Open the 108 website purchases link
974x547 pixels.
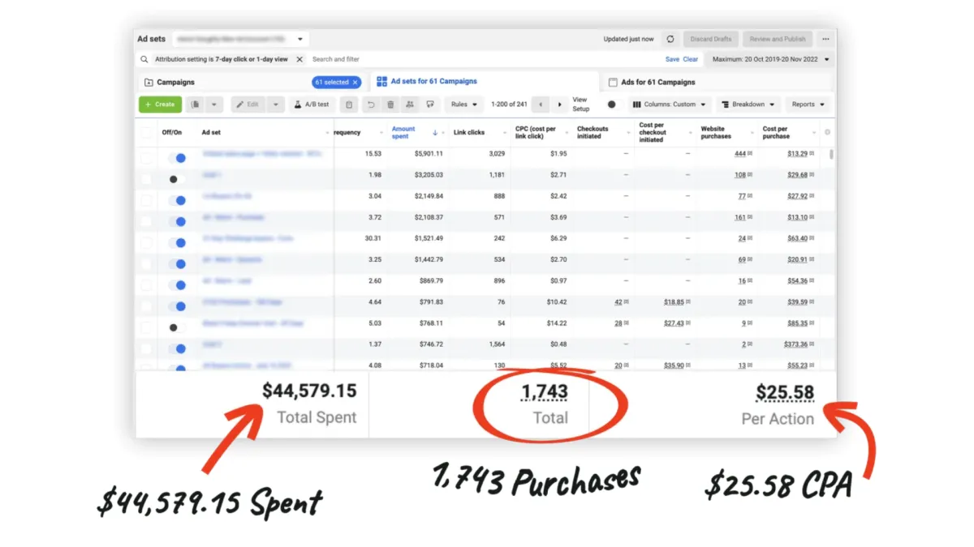point(739,175)
